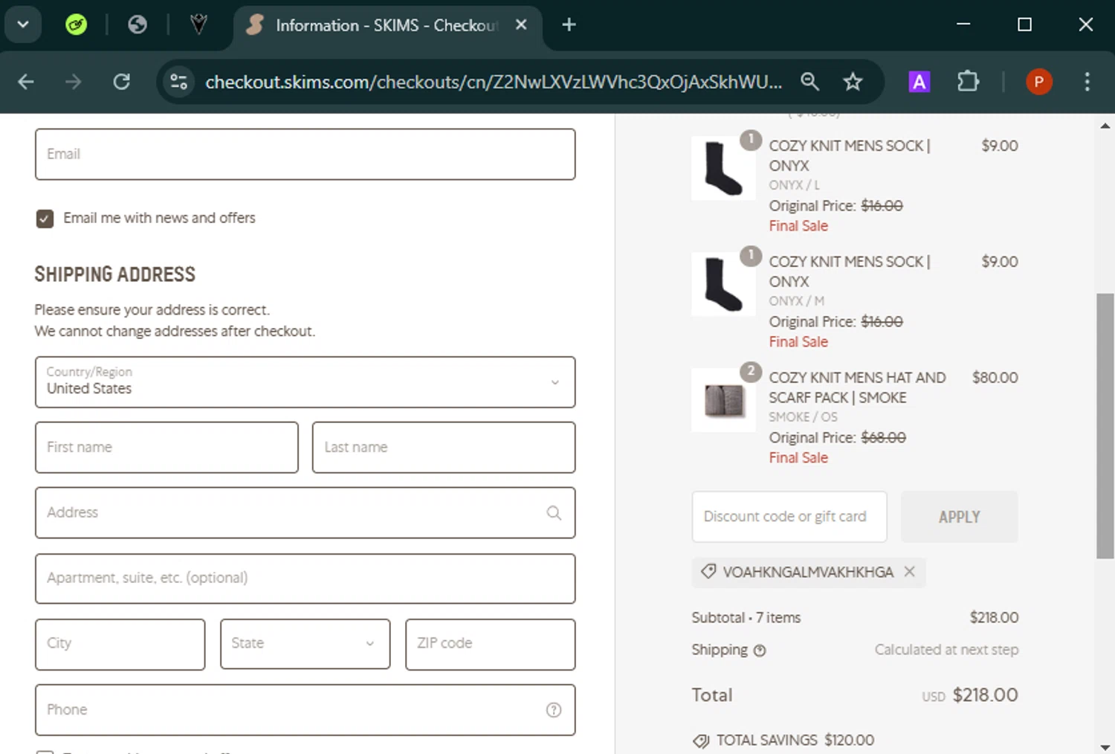Click the SHIPPING ADDRESS heading
This screenshot has height=754, width=1115.
(115, 274)
